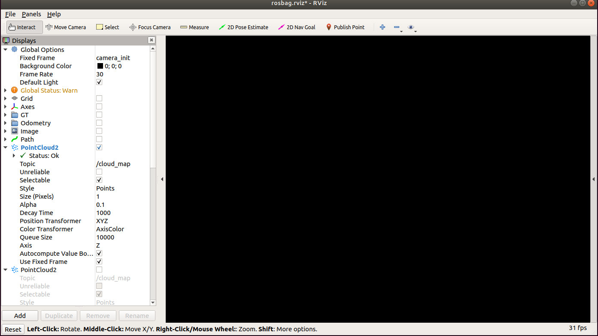The width and height of the screenshot is (598, 336).
Task: Enable the Grid display
Action: 99,98
